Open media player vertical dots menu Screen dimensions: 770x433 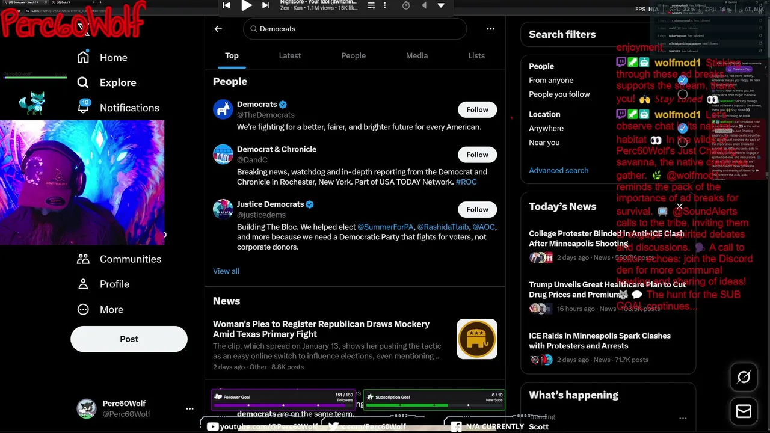[x=385, y=5]
